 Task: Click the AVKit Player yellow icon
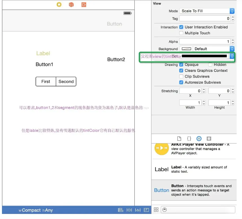click(x=162, y=148)
